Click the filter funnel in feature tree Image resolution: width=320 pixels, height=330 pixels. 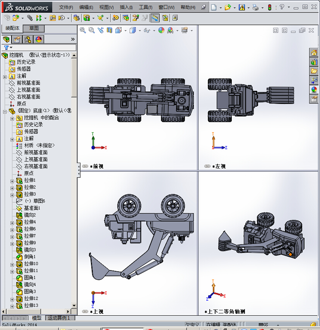(x=6, y=48)
